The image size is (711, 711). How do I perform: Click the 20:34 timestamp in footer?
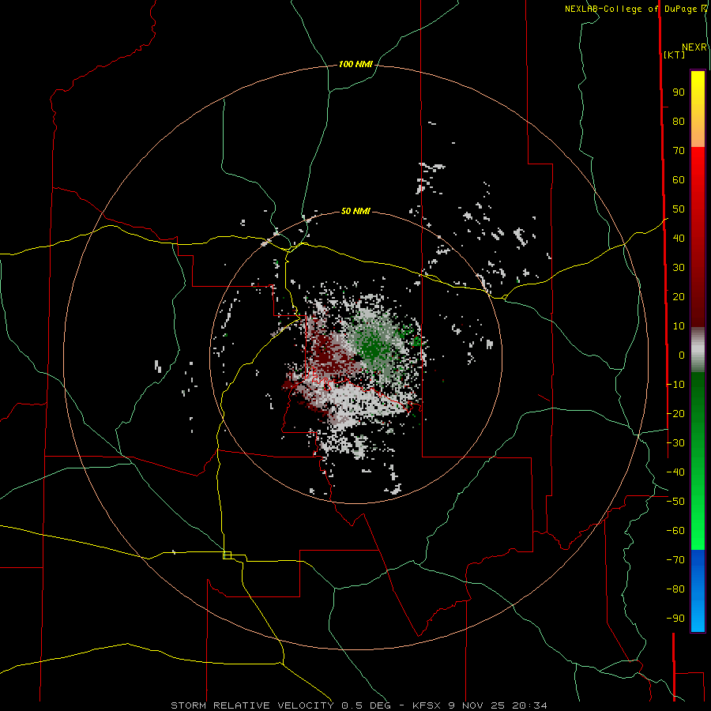[529, 705]
